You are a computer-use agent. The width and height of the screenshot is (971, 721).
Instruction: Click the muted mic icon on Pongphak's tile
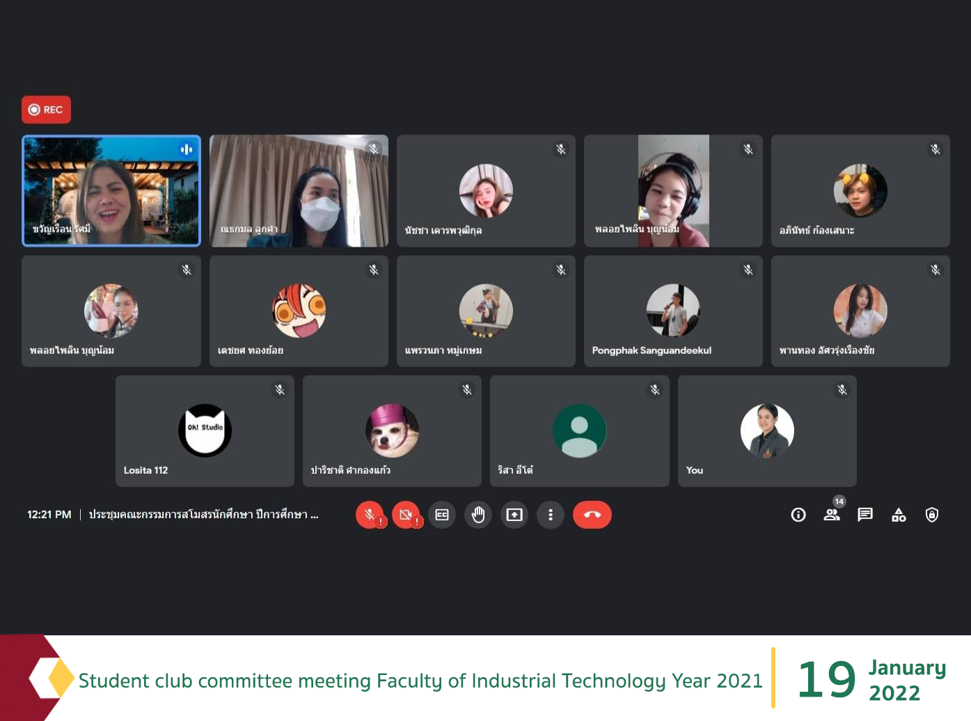pyautogui.click(x=748, y=270)
